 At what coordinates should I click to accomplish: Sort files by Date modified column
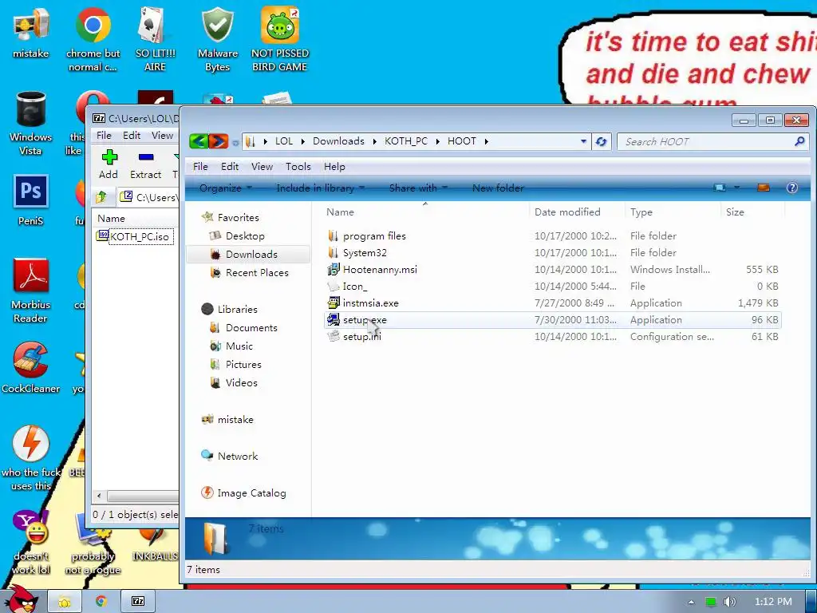click(x=577, y=212)
